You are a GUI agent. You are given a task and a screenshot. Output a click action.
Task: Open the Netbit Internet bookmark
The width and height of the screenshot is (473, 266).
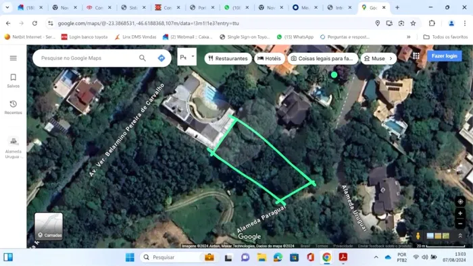30,36
